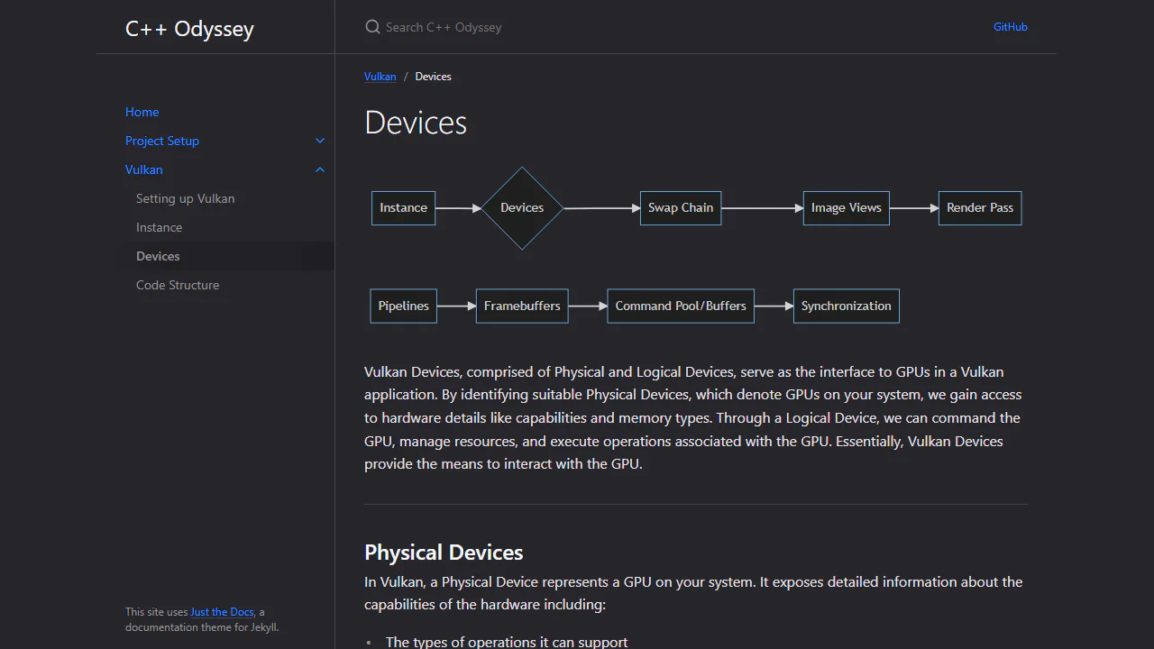Open the Just the Docs link
Image resolution: width=1154 pixels, height=649 pixels.
pos(221,611)
